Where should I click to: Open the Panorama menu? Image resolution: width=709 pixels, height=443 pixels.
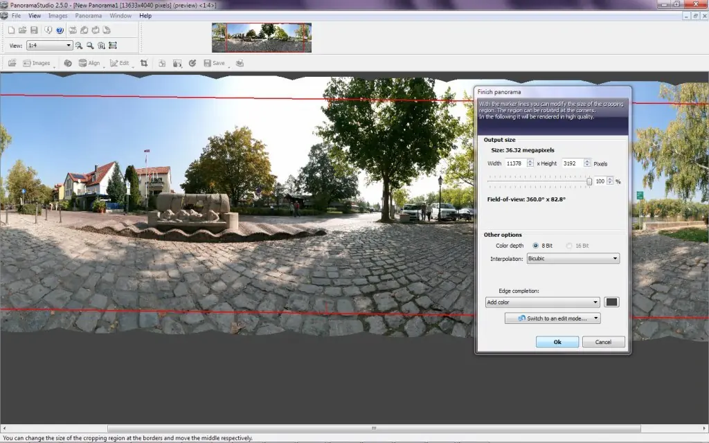tap(88, 15)
